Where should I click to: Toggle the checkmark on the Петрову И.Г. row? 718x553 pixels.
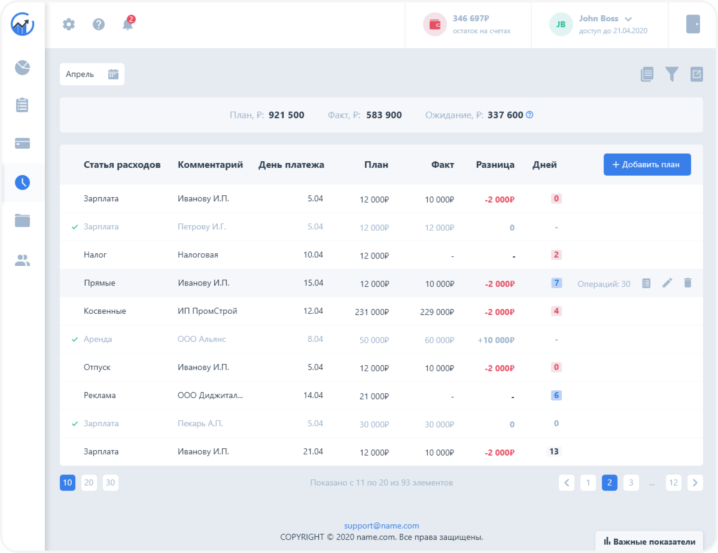tap(75, 227)
